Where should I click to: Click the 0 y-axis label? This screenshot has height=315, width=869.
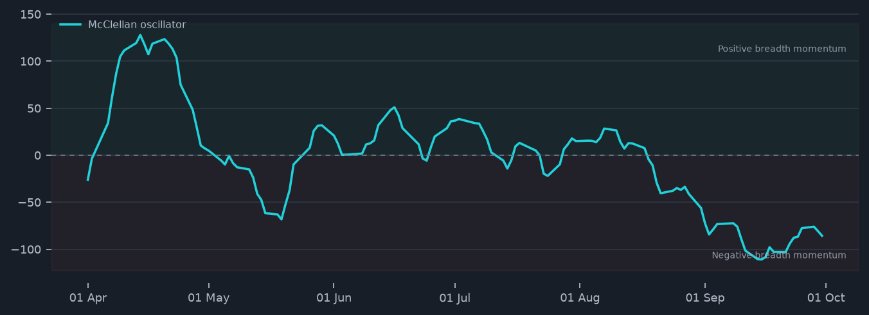point(38,155)
